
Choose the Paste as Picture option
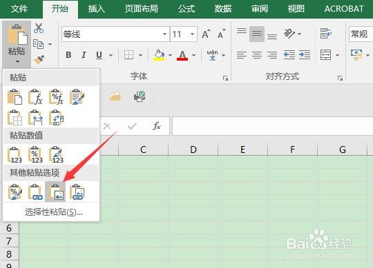55,192
